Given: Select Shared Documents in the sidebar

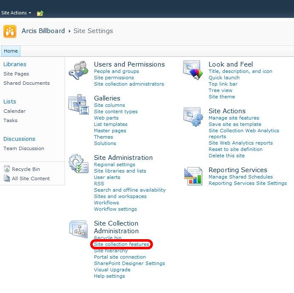Looking at the screenshot, I should [x=26, y=83].
